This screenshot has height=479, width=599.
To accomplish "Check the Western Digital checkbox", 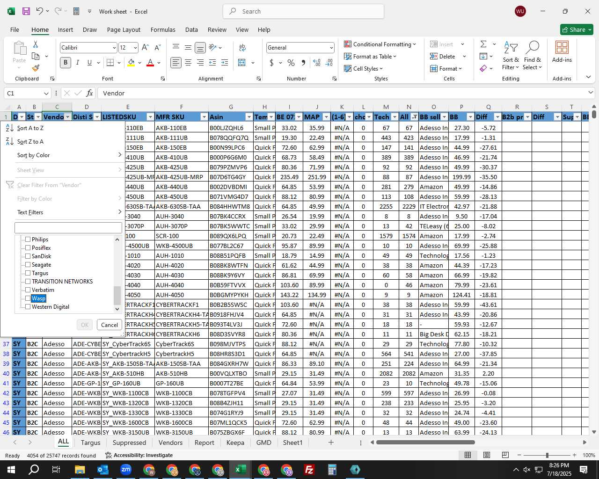I will pyautogui.click(x=28, y=307).
